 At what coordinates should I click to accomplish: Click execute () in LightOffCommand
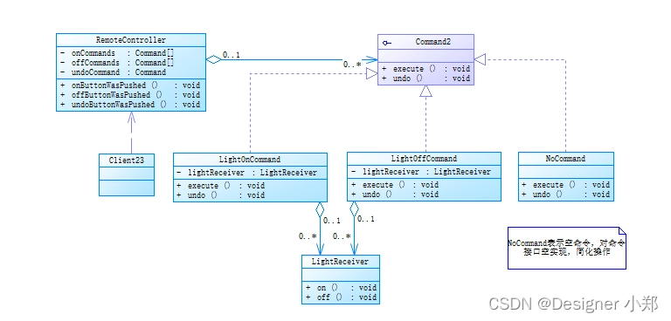point(395,185)
